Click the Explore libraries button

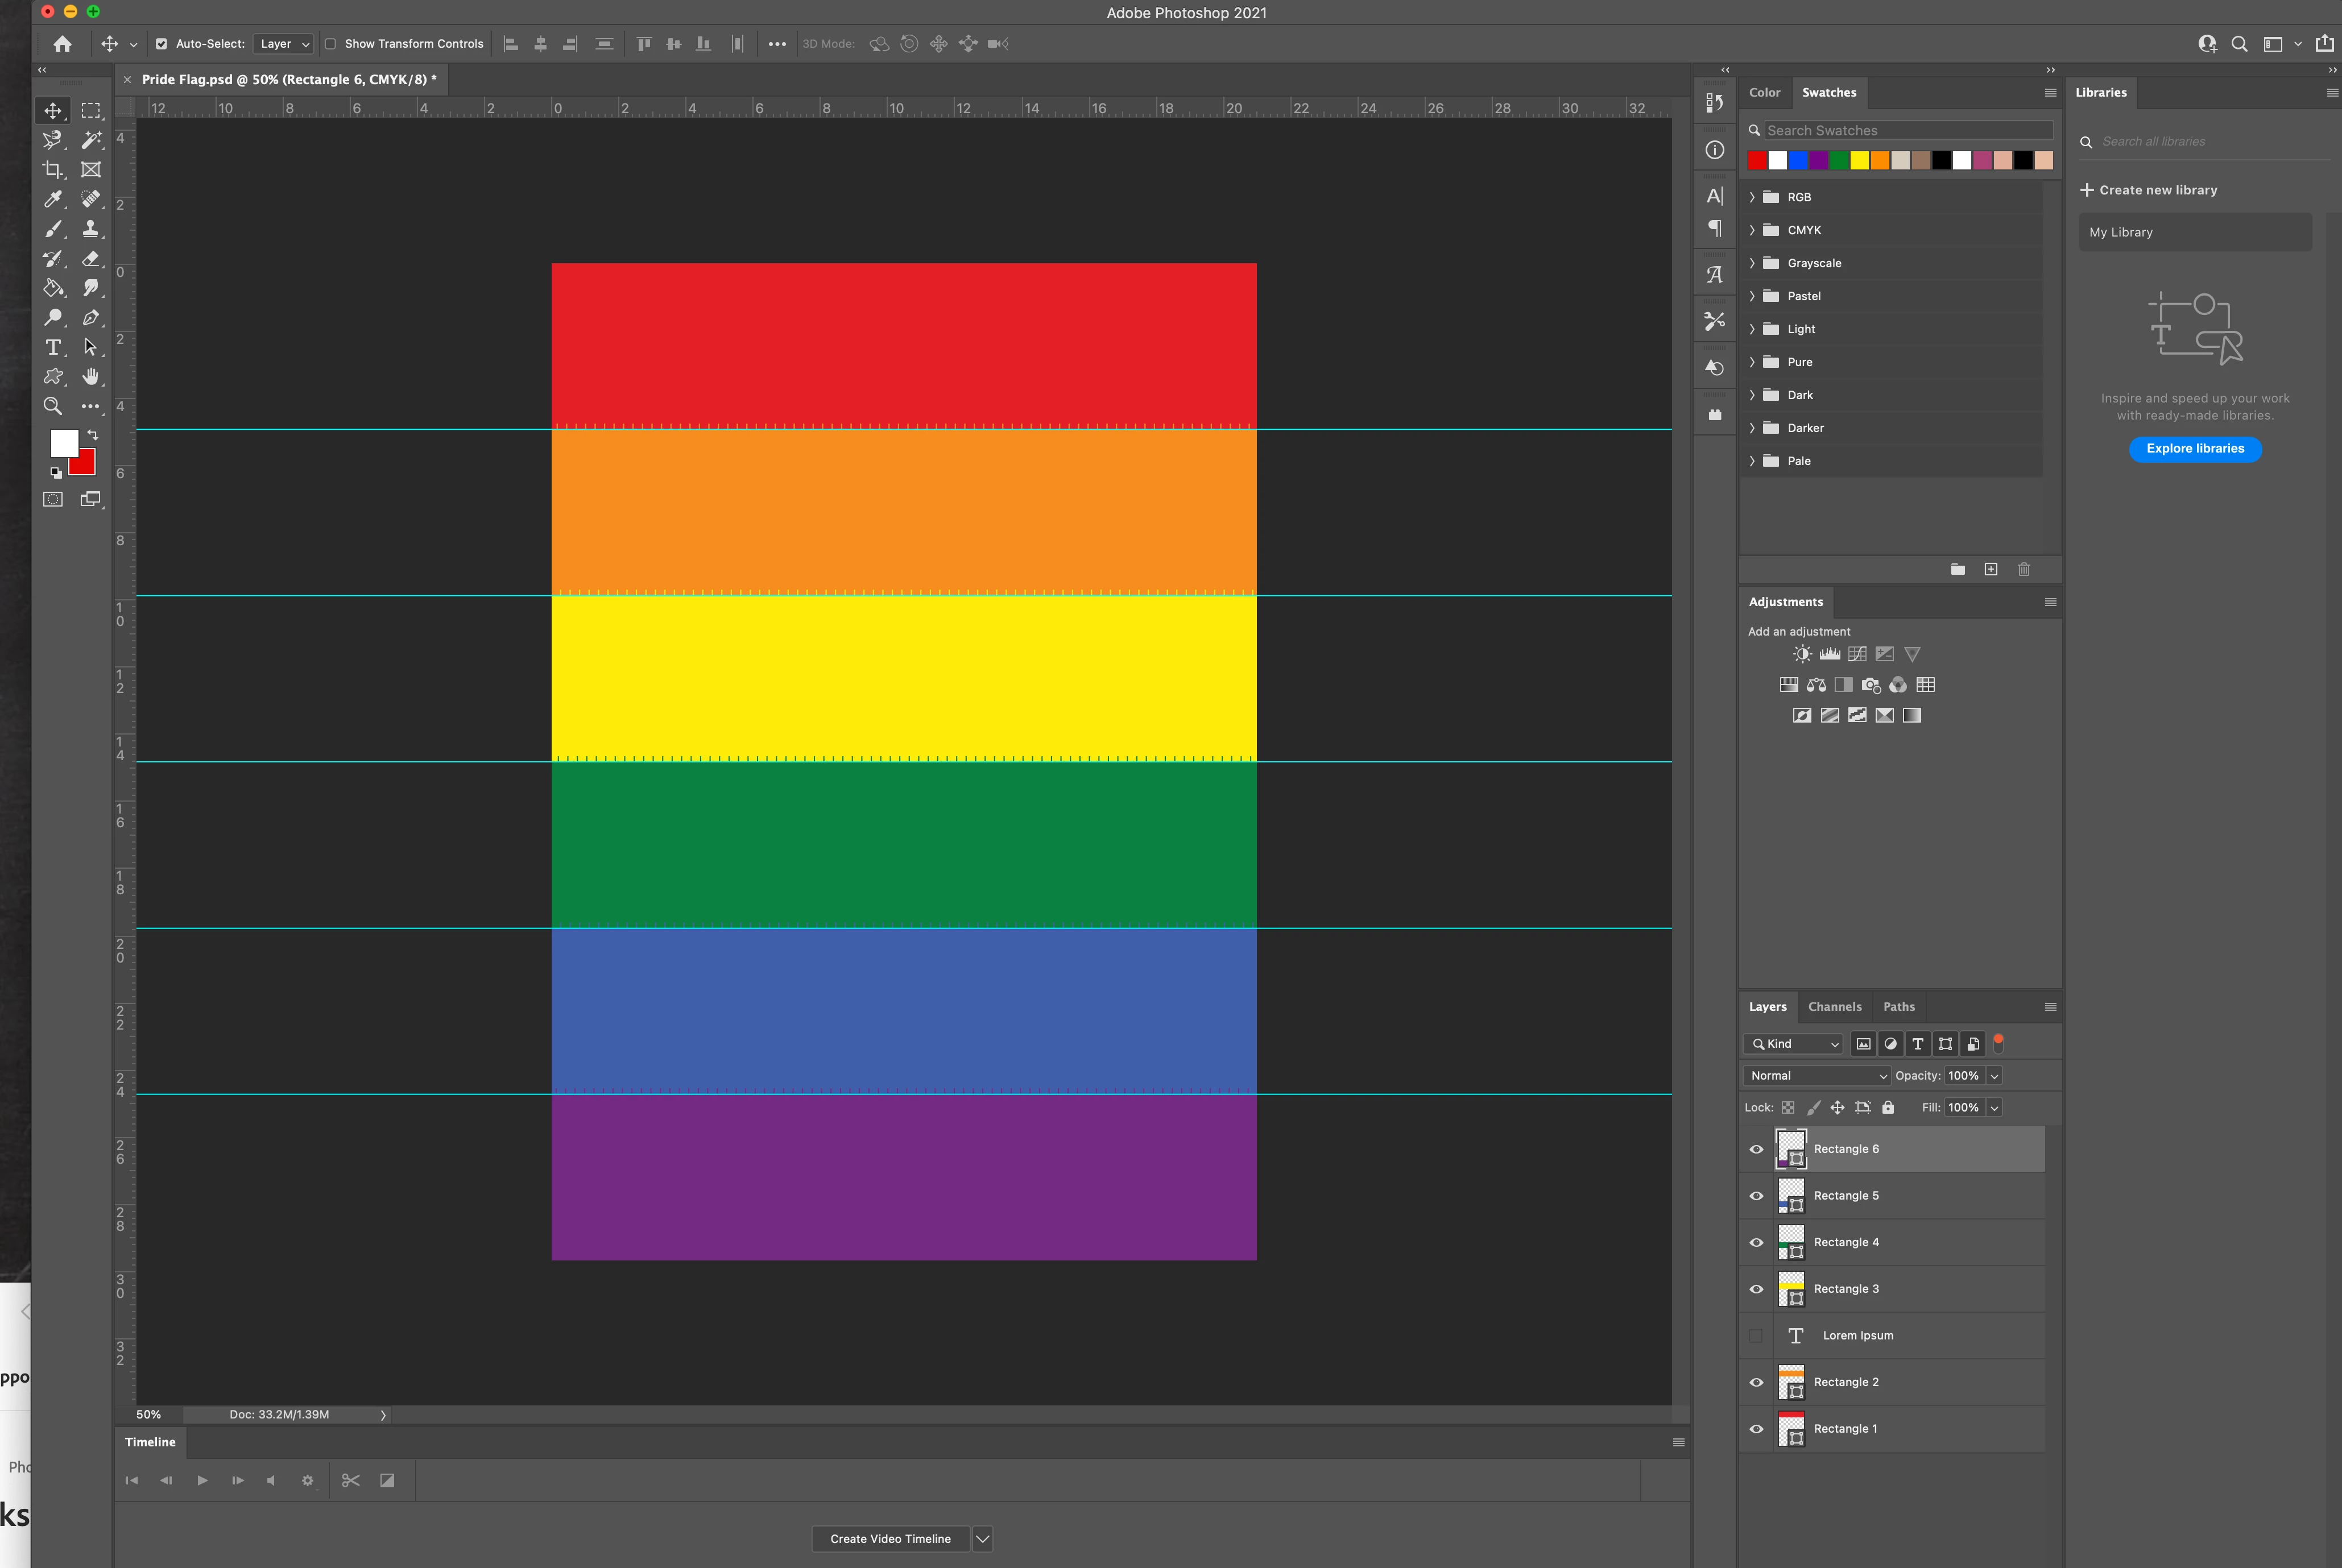2195,449
